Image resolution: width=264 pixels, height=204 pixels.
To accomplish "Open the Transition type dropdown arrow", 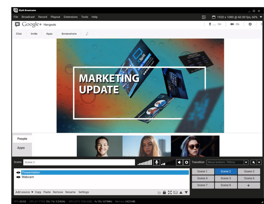I will point(246,162).
